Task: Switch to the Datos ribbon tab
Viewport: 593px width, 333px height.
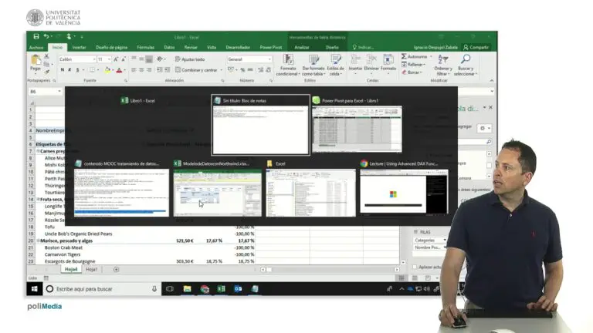Action: 169,48
